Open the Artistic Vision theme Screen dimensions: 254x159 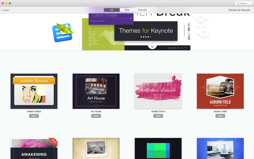[158, 116]
